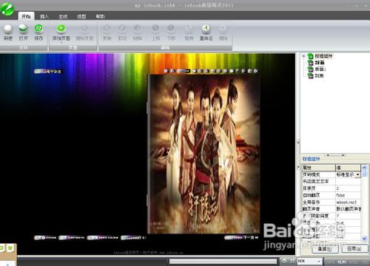The height and width of the screenshot is (266, 370).
Task: Open the 页码模式 value dropdown
Action: [357, 174]
